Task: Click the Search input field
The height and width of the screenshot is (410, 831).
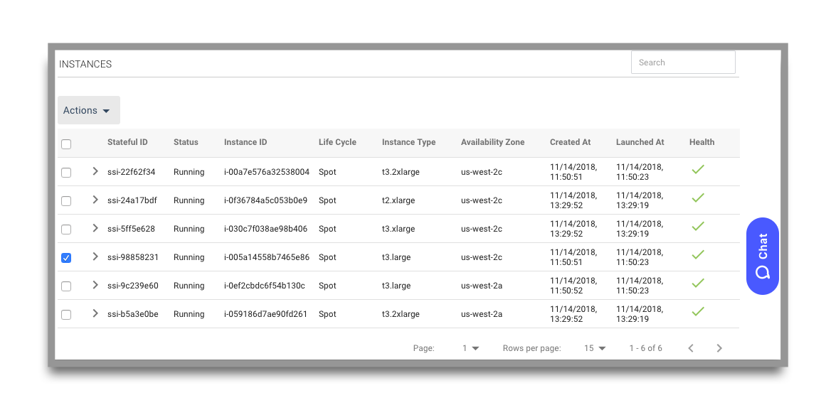Action: (x=682, y=62)
